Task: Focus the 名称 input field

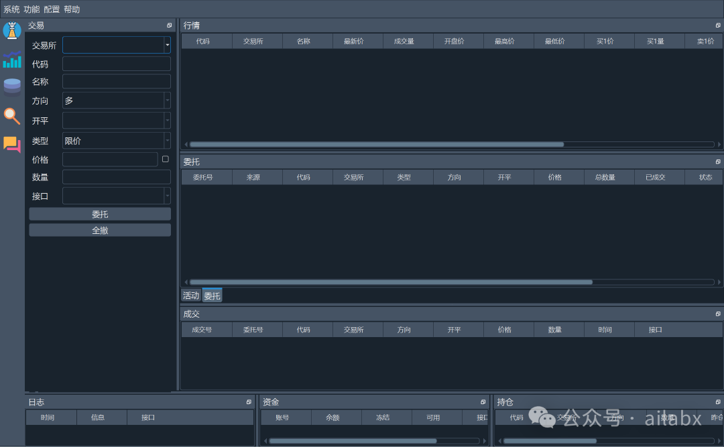Action: point(117,82)
